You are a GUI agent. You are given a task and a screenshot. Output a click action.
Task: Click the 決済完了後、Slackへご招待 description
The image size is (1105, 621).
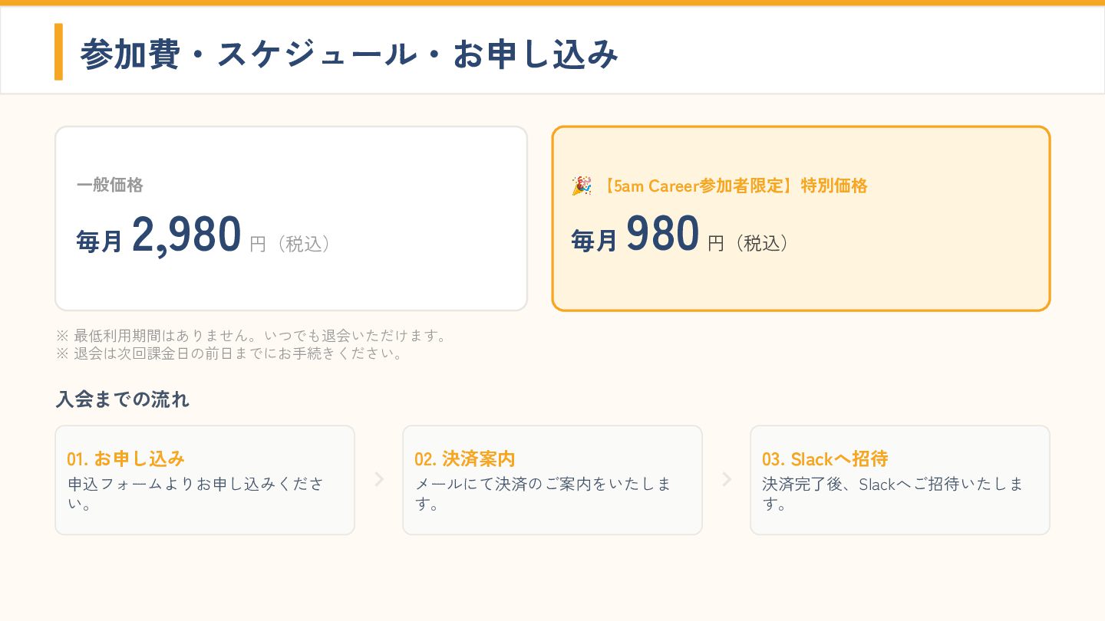[892, 494]
